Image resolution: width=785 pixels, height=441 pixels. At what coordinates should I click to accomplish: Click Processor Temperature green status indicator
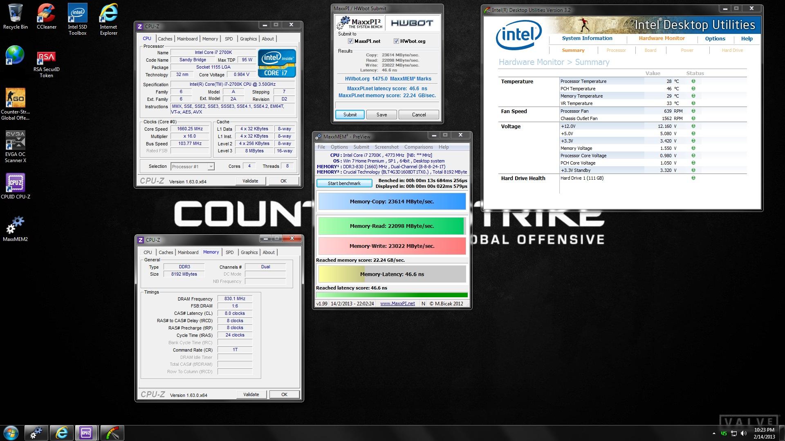click(x=693, y=81)
